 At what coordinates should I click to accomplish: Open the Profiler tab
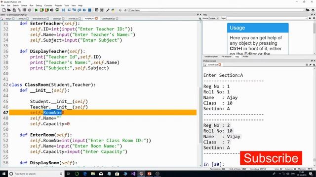point(245,57)
